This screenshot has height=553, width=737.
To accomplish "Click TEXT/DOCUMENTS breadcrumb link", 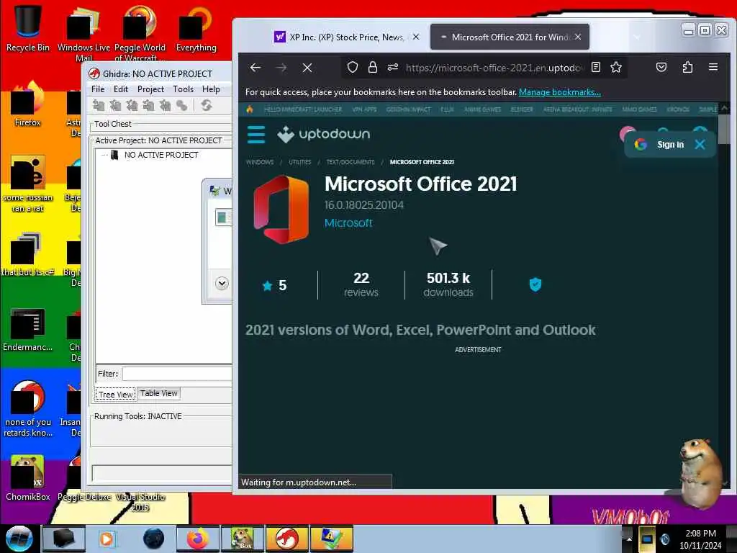I will [351, 162].
